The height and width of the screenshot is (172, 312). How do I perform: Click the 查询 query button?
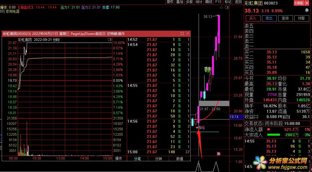[285, 18]
